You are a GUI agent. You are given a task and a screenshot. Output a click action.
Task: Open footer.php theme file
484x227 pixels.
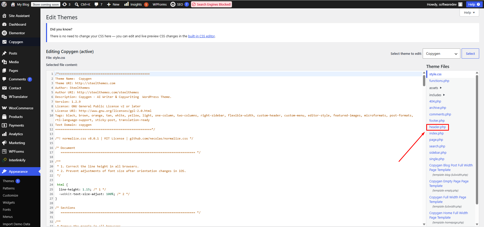437,120
